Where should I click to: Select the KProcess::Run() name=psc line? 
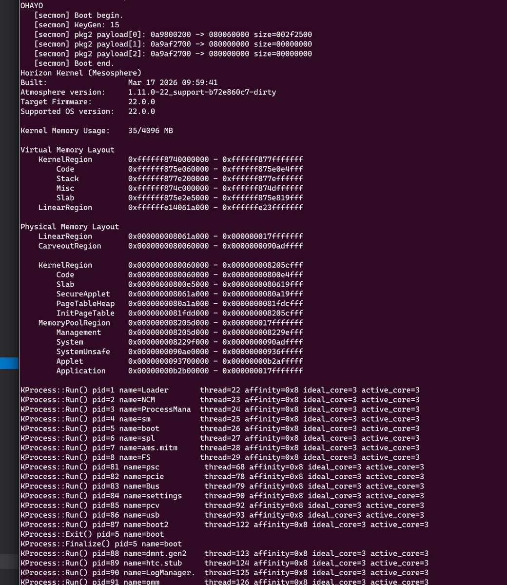click(222, 467)
